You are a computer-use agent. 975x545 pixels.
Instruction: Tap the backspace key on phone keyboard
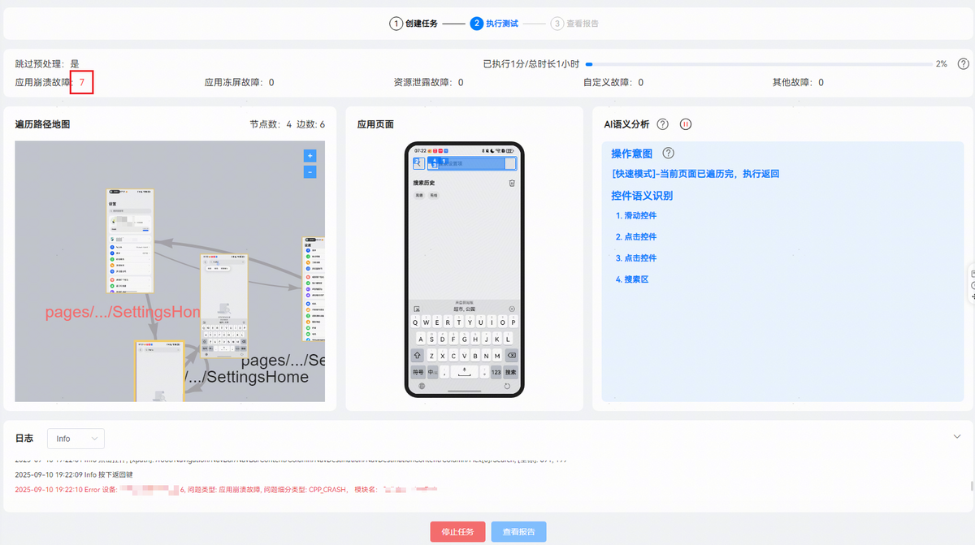(x=511, y=356)
